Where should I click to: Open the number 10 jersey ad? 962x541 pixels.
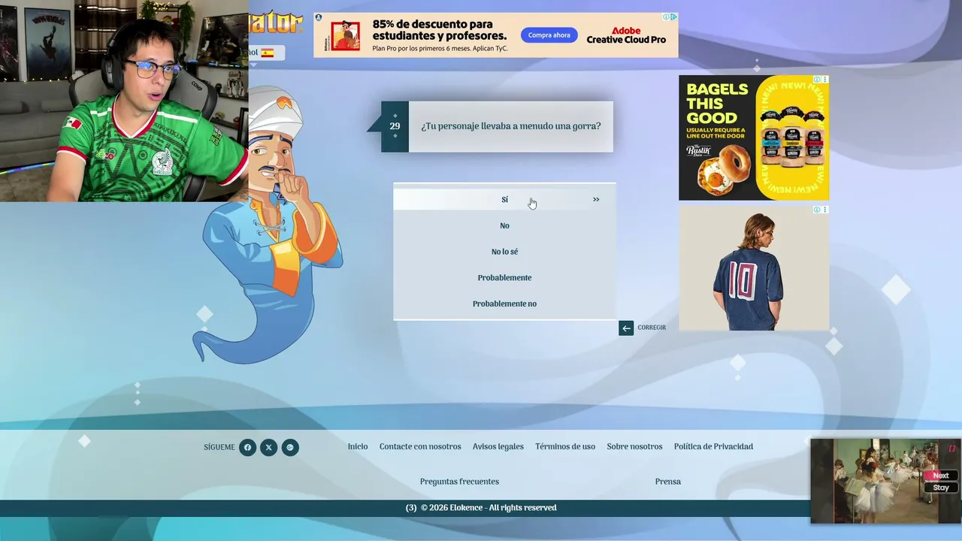tap(754, 268)
